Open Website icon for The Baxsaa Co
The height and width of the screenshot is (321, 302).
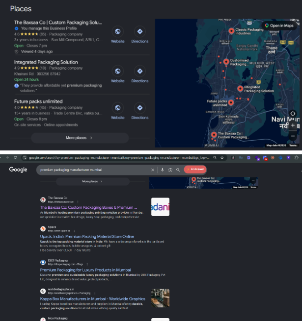tap(117, 32)
